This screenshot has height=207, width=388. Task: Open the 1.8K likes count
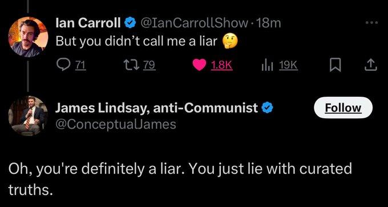point(221,65)
